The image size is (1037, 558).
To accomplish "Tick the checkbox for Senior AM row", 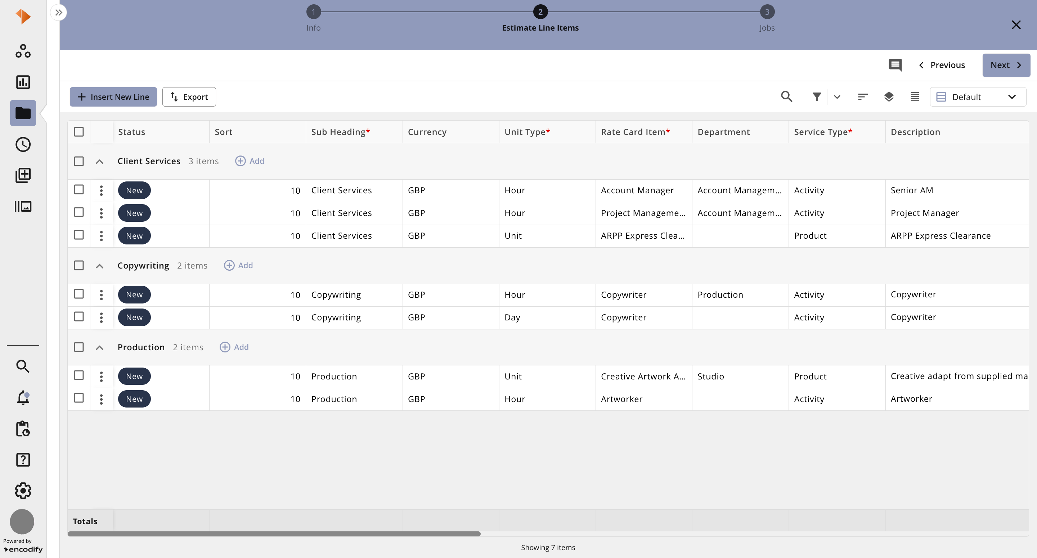I will [79, 190].
